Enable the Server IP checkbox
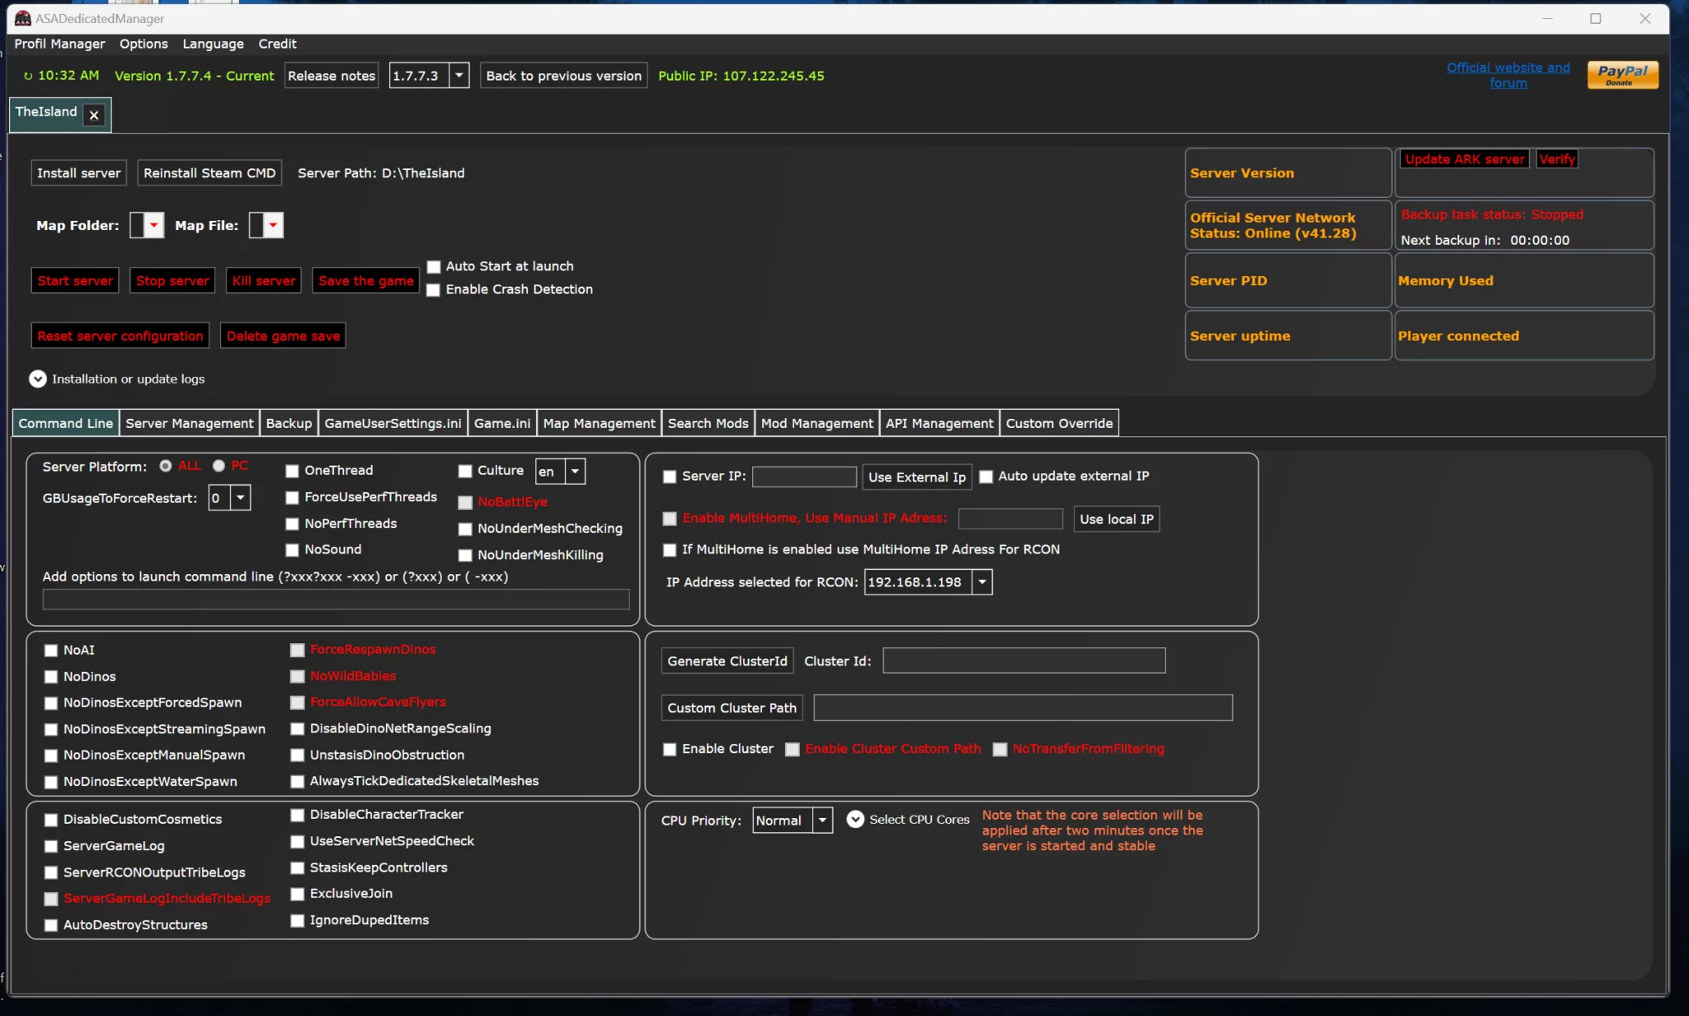This screenshot has height=1016, width=1689. coord(670,477)
